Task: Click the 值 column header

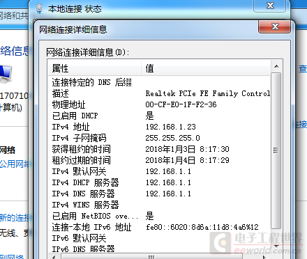Action: coord(206,68)
